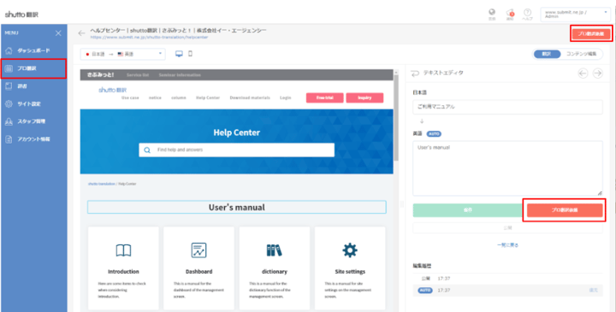
Task: Click the AUTO badge next to 英語 label
Action: click(x=434, y=134)
